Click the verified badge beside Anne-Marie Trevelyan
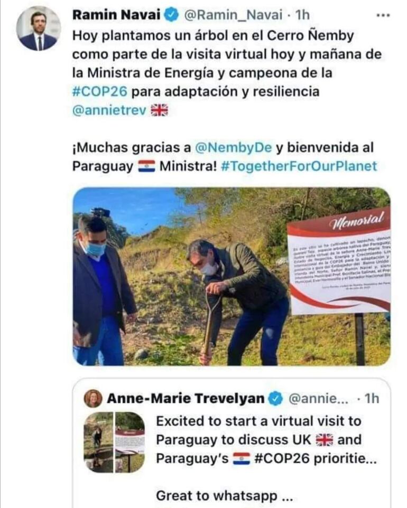Viewport: 407px width, 508px height. click(x=276, y=399)
